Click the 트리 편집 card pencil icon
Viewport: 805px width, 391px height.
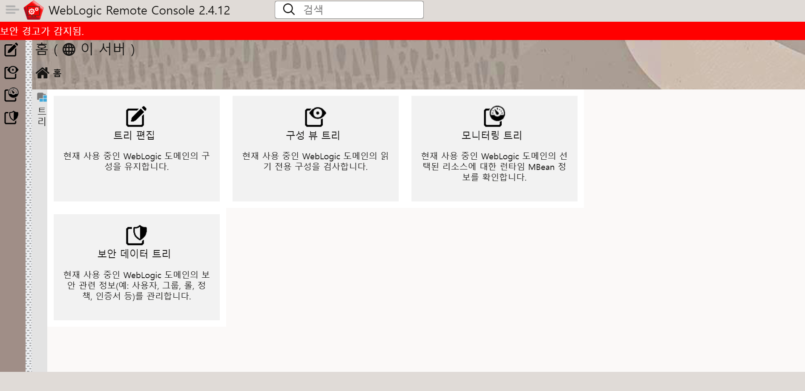click(136, 116)
